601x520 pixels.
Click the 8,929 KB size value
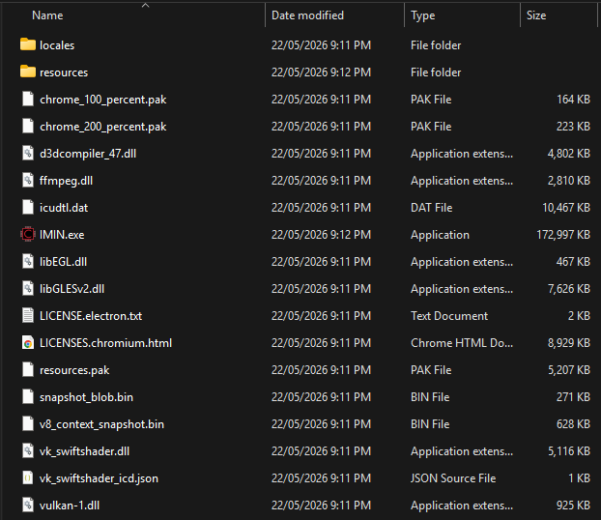click(569, 343)
